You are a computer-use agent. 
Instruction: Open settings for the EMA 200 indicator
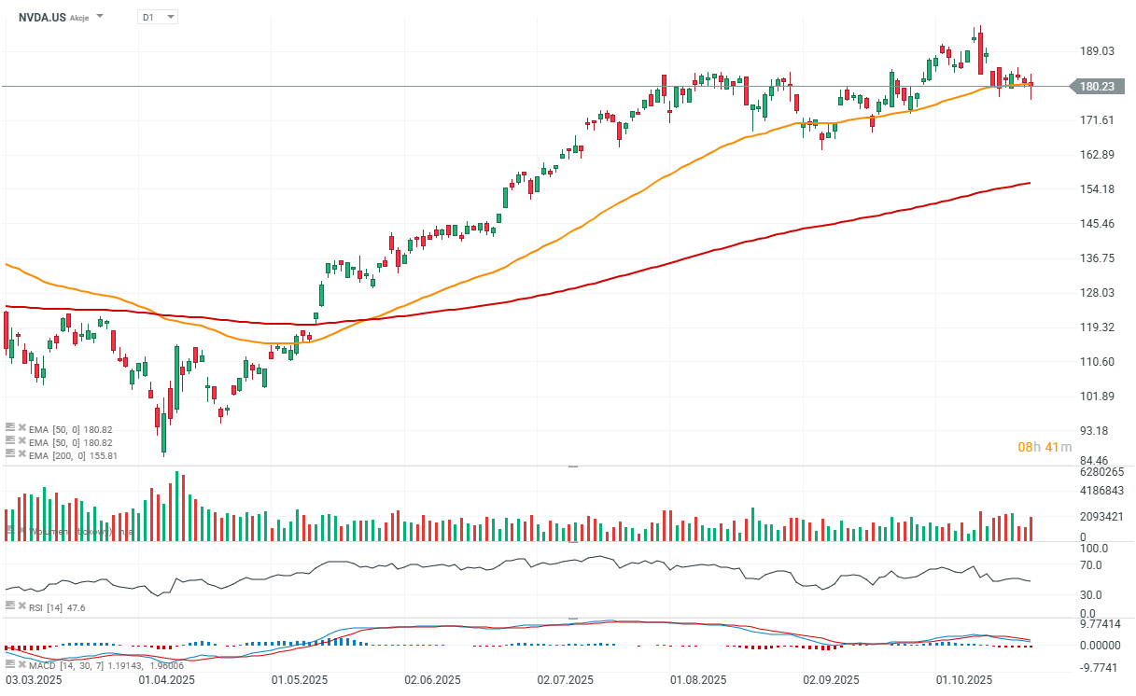click(x=10, y=454)
